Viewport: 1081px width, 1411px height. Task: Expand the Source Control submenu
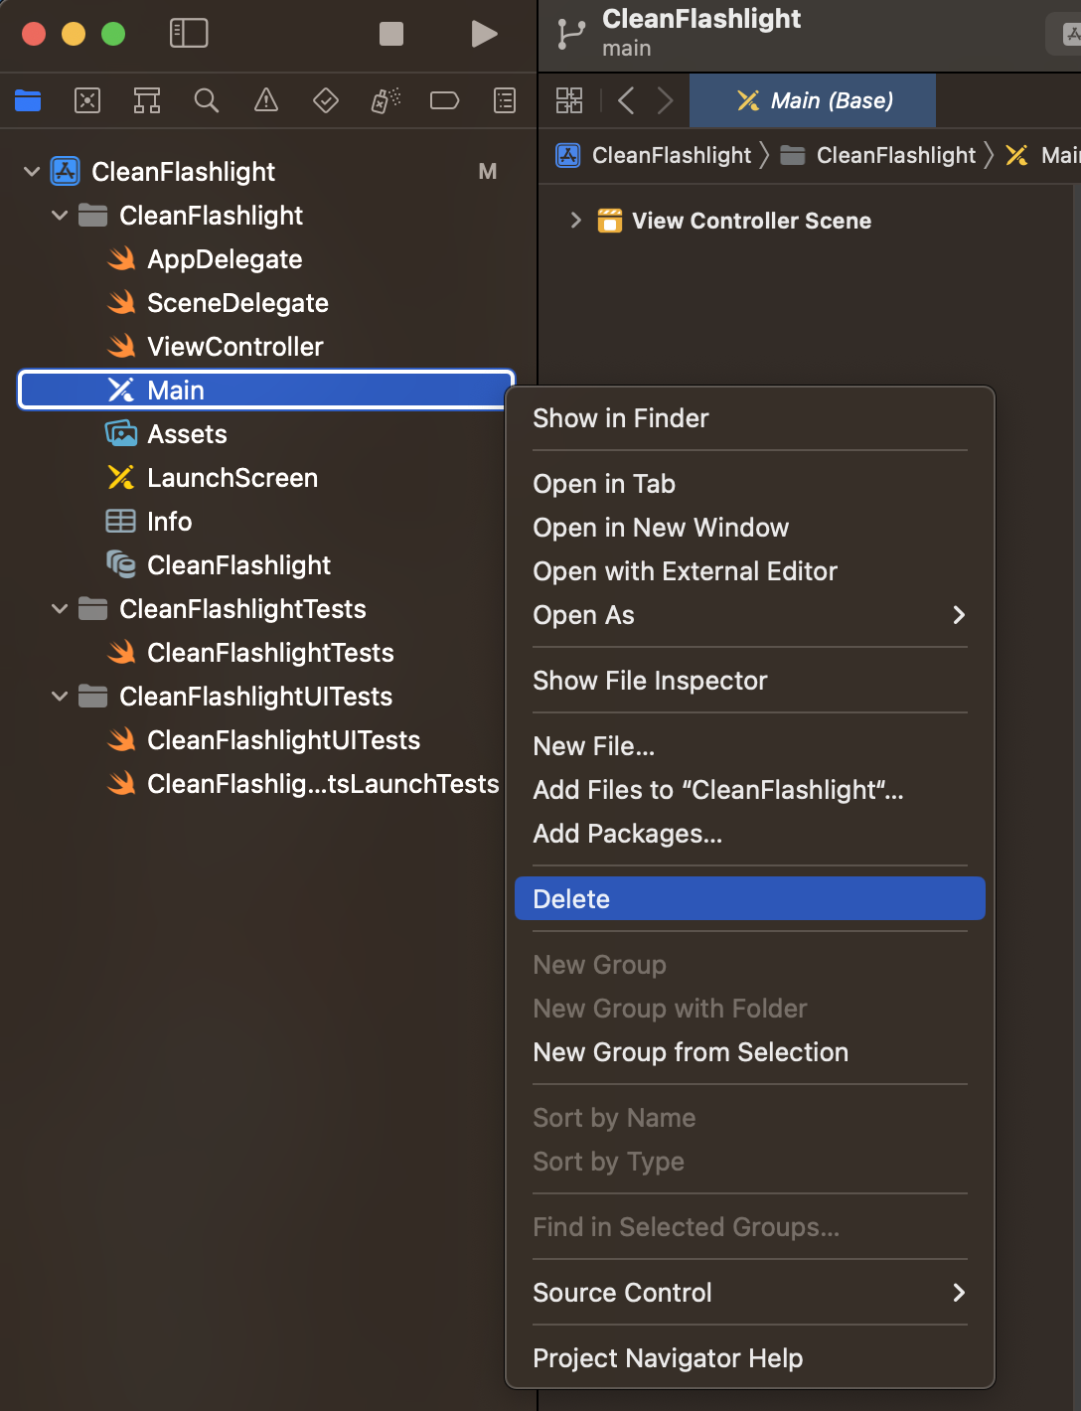[x=750, y=1293]
